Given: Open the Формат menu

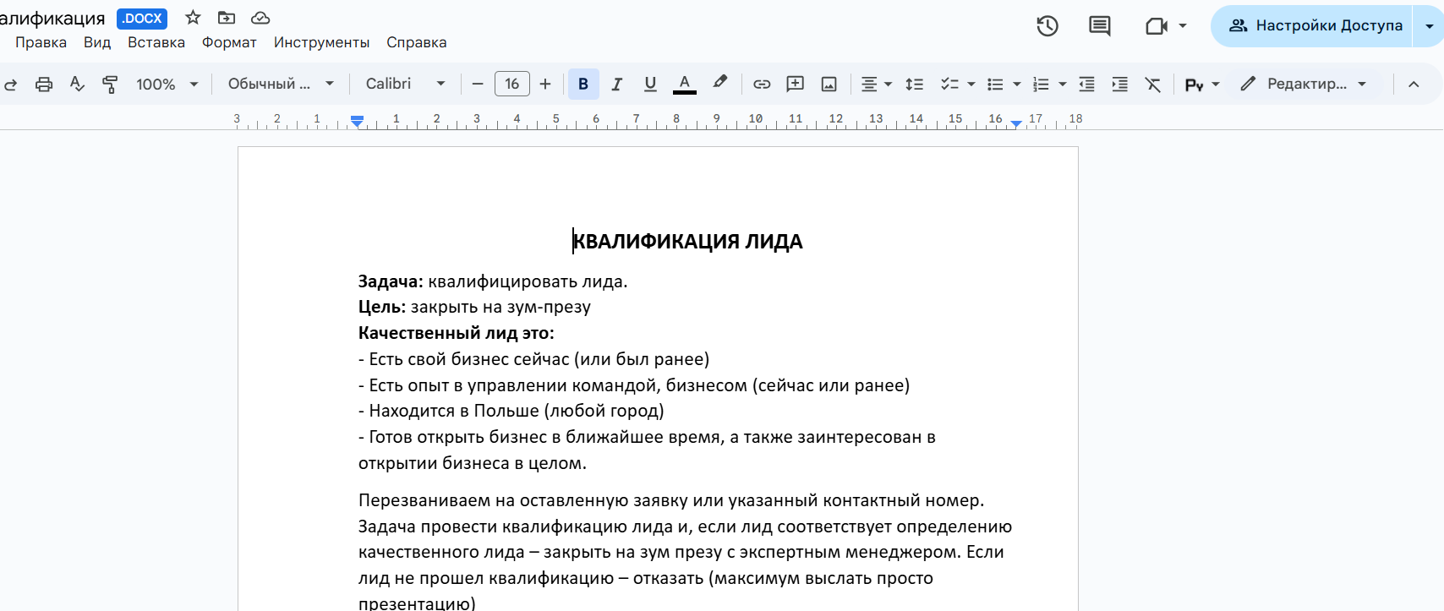Looking at the screenshot, I should point(229,42).
